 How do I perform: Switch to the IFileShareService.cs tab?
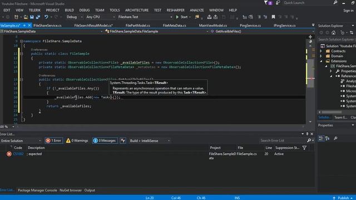tap(47, 26)
